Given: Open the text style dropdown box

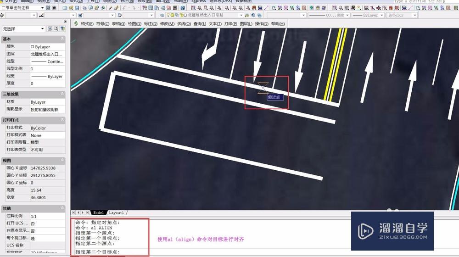Looking at the screenshot, I should 22,15.
